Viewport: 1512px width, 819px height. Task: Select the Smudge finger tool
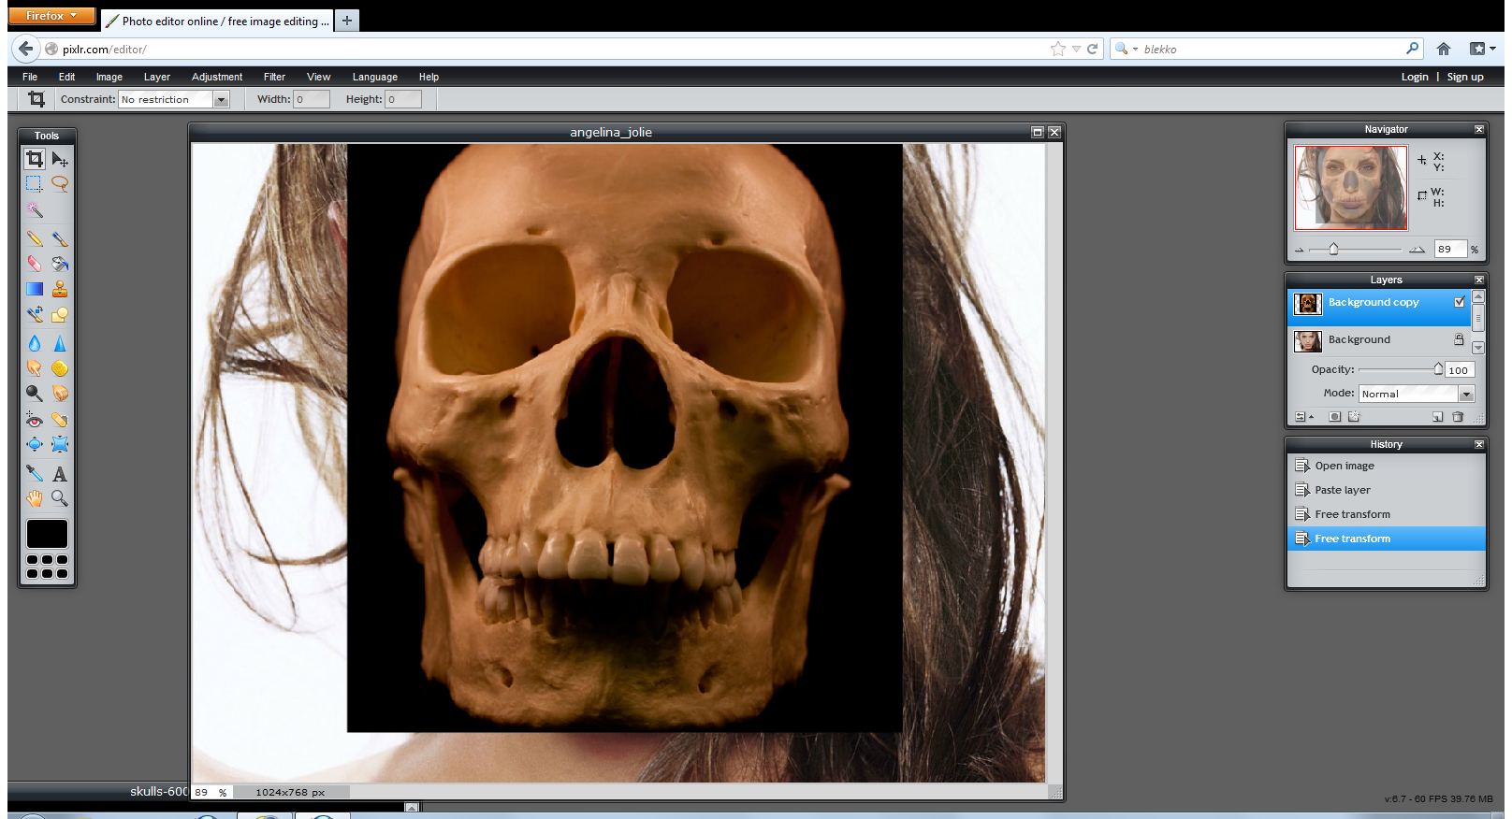[x=35, y=368]
